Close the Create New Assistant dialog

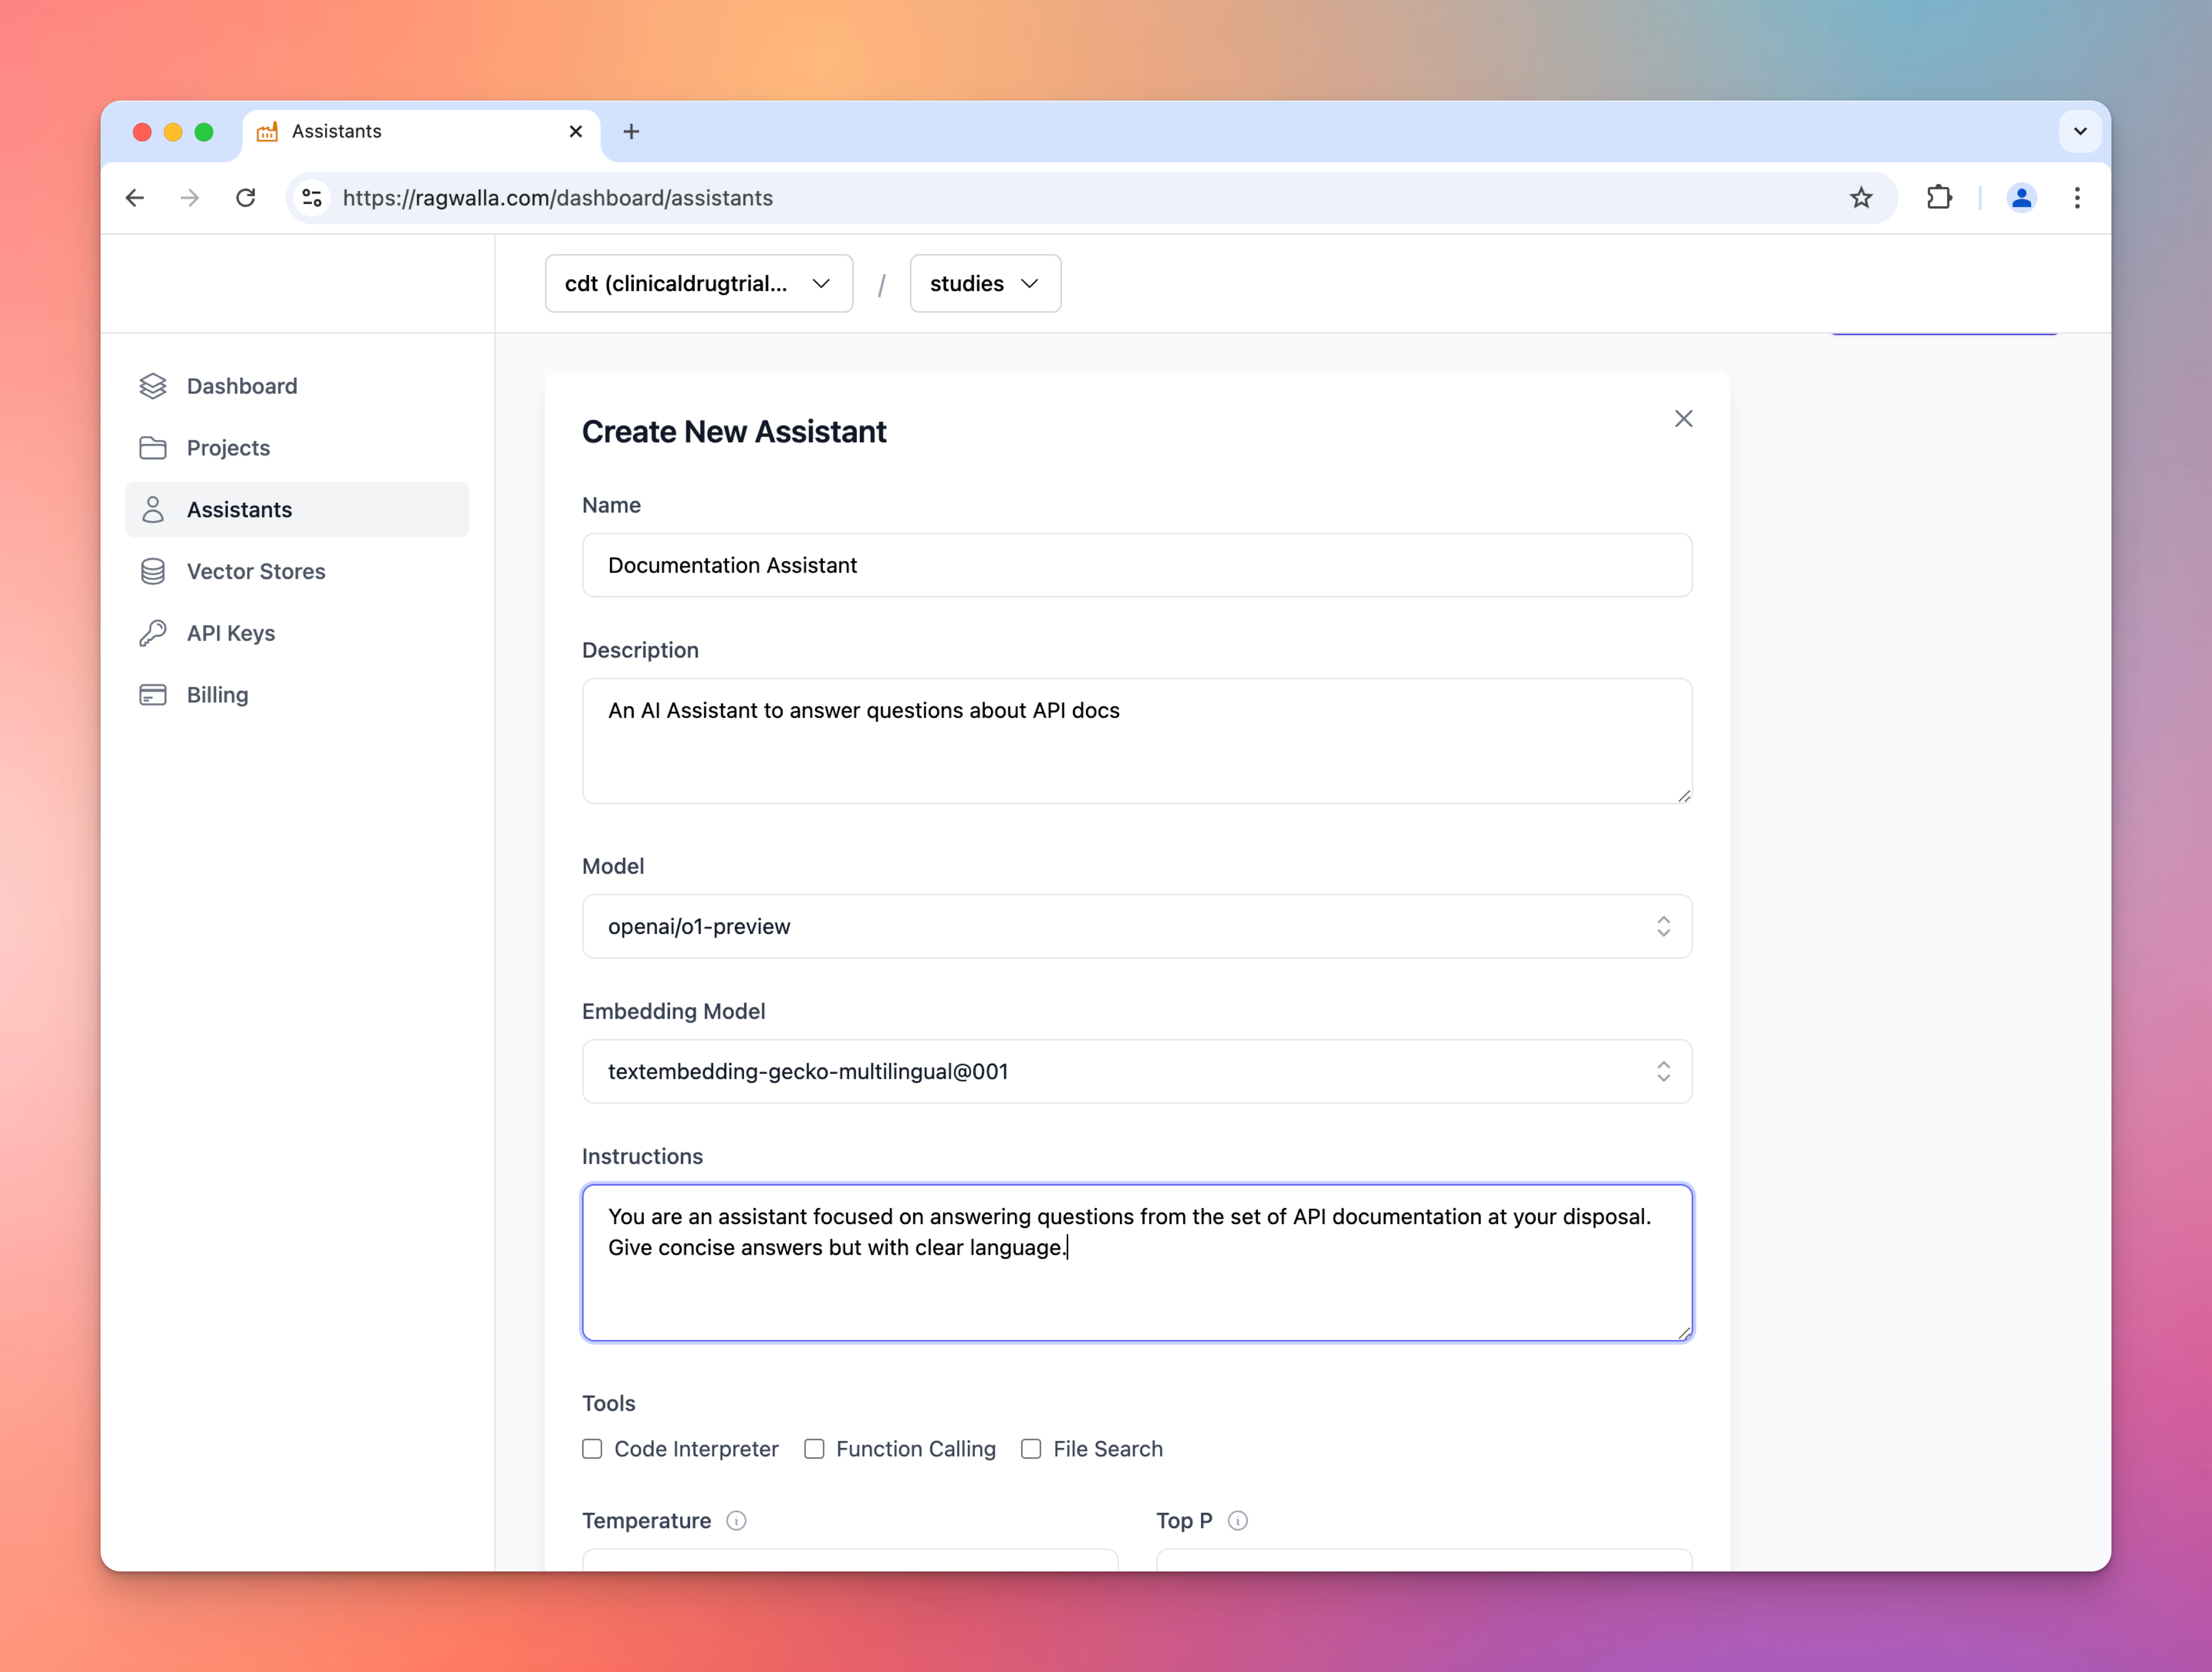click(1683, 419)
